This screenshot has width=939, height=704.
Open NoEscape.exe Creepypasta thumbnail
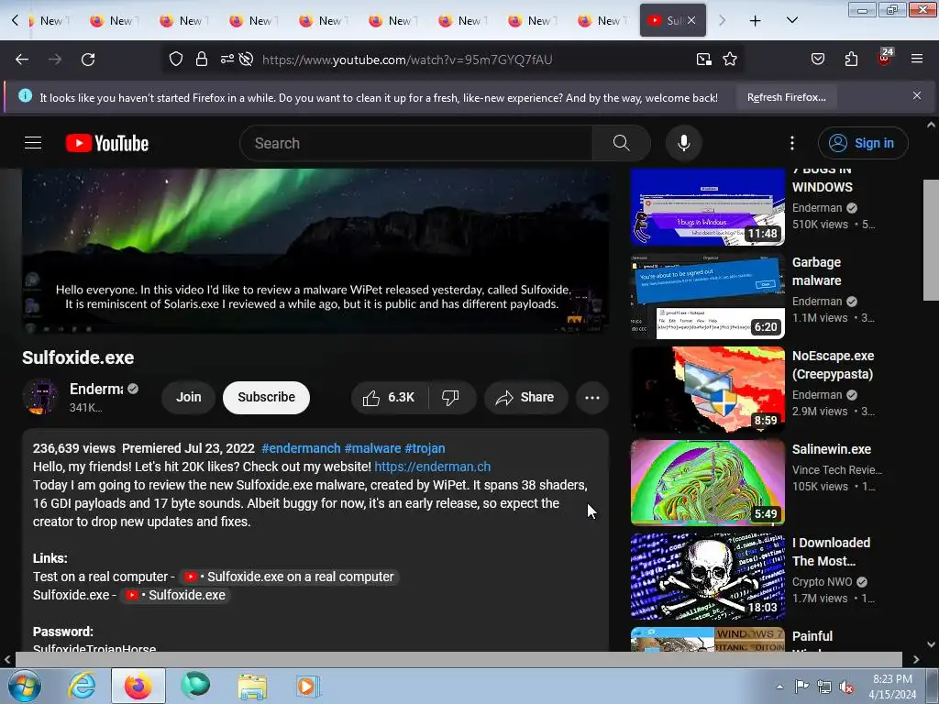(x=707, y=390)
